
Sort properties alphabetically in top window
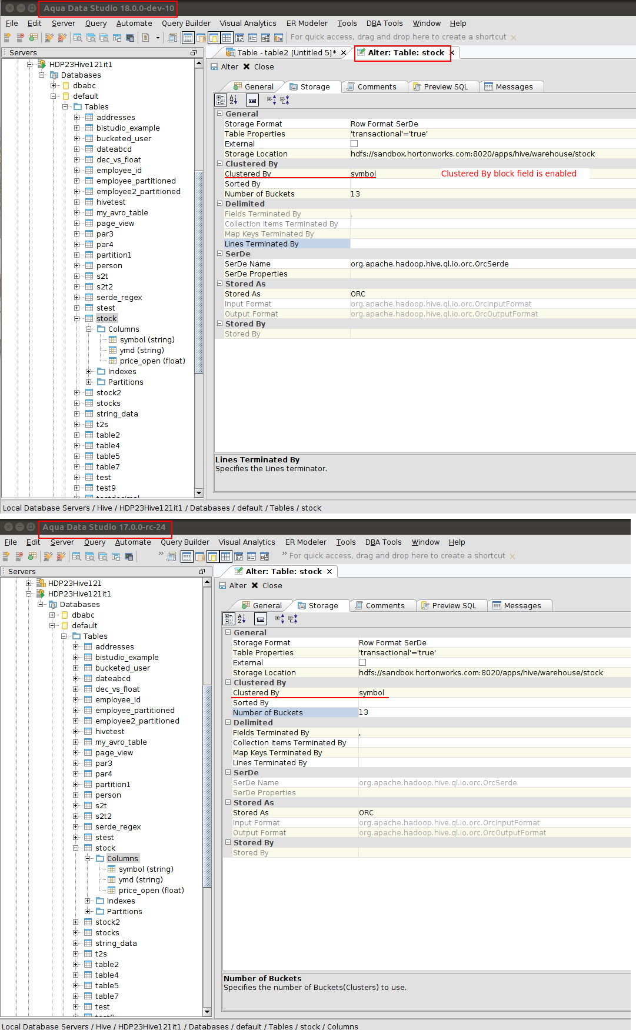[x=234, y=100]
